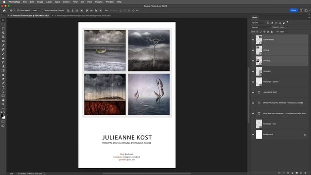The height and width of the screenshot is (175, 311).
Task: Click the type layer filter icon
Action: [276, 23]
